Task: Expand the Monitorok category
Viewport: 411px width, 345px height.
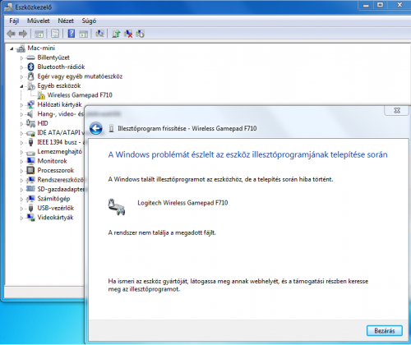Action: [21, 162]
